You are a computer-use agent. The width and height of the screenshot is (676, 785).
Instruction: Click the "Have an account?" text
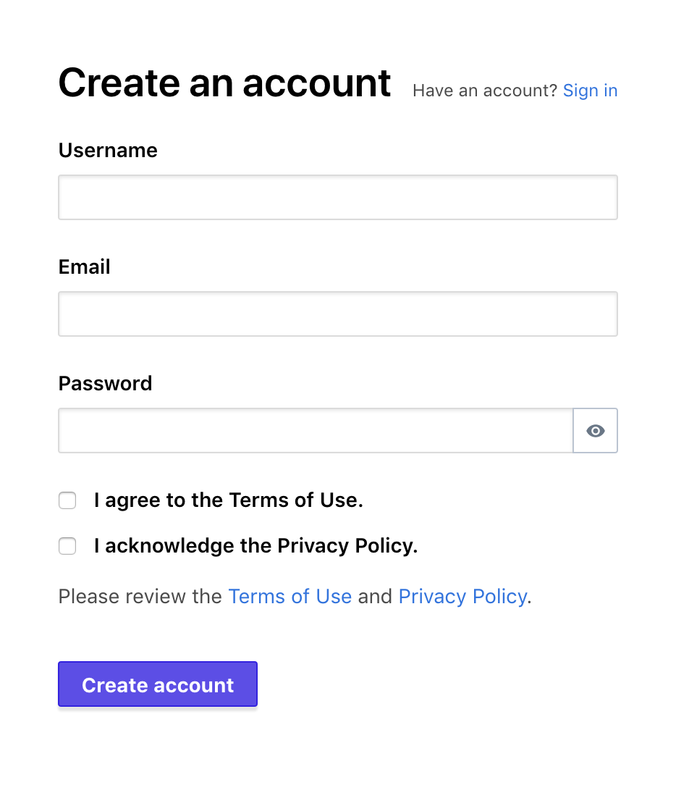484,91
